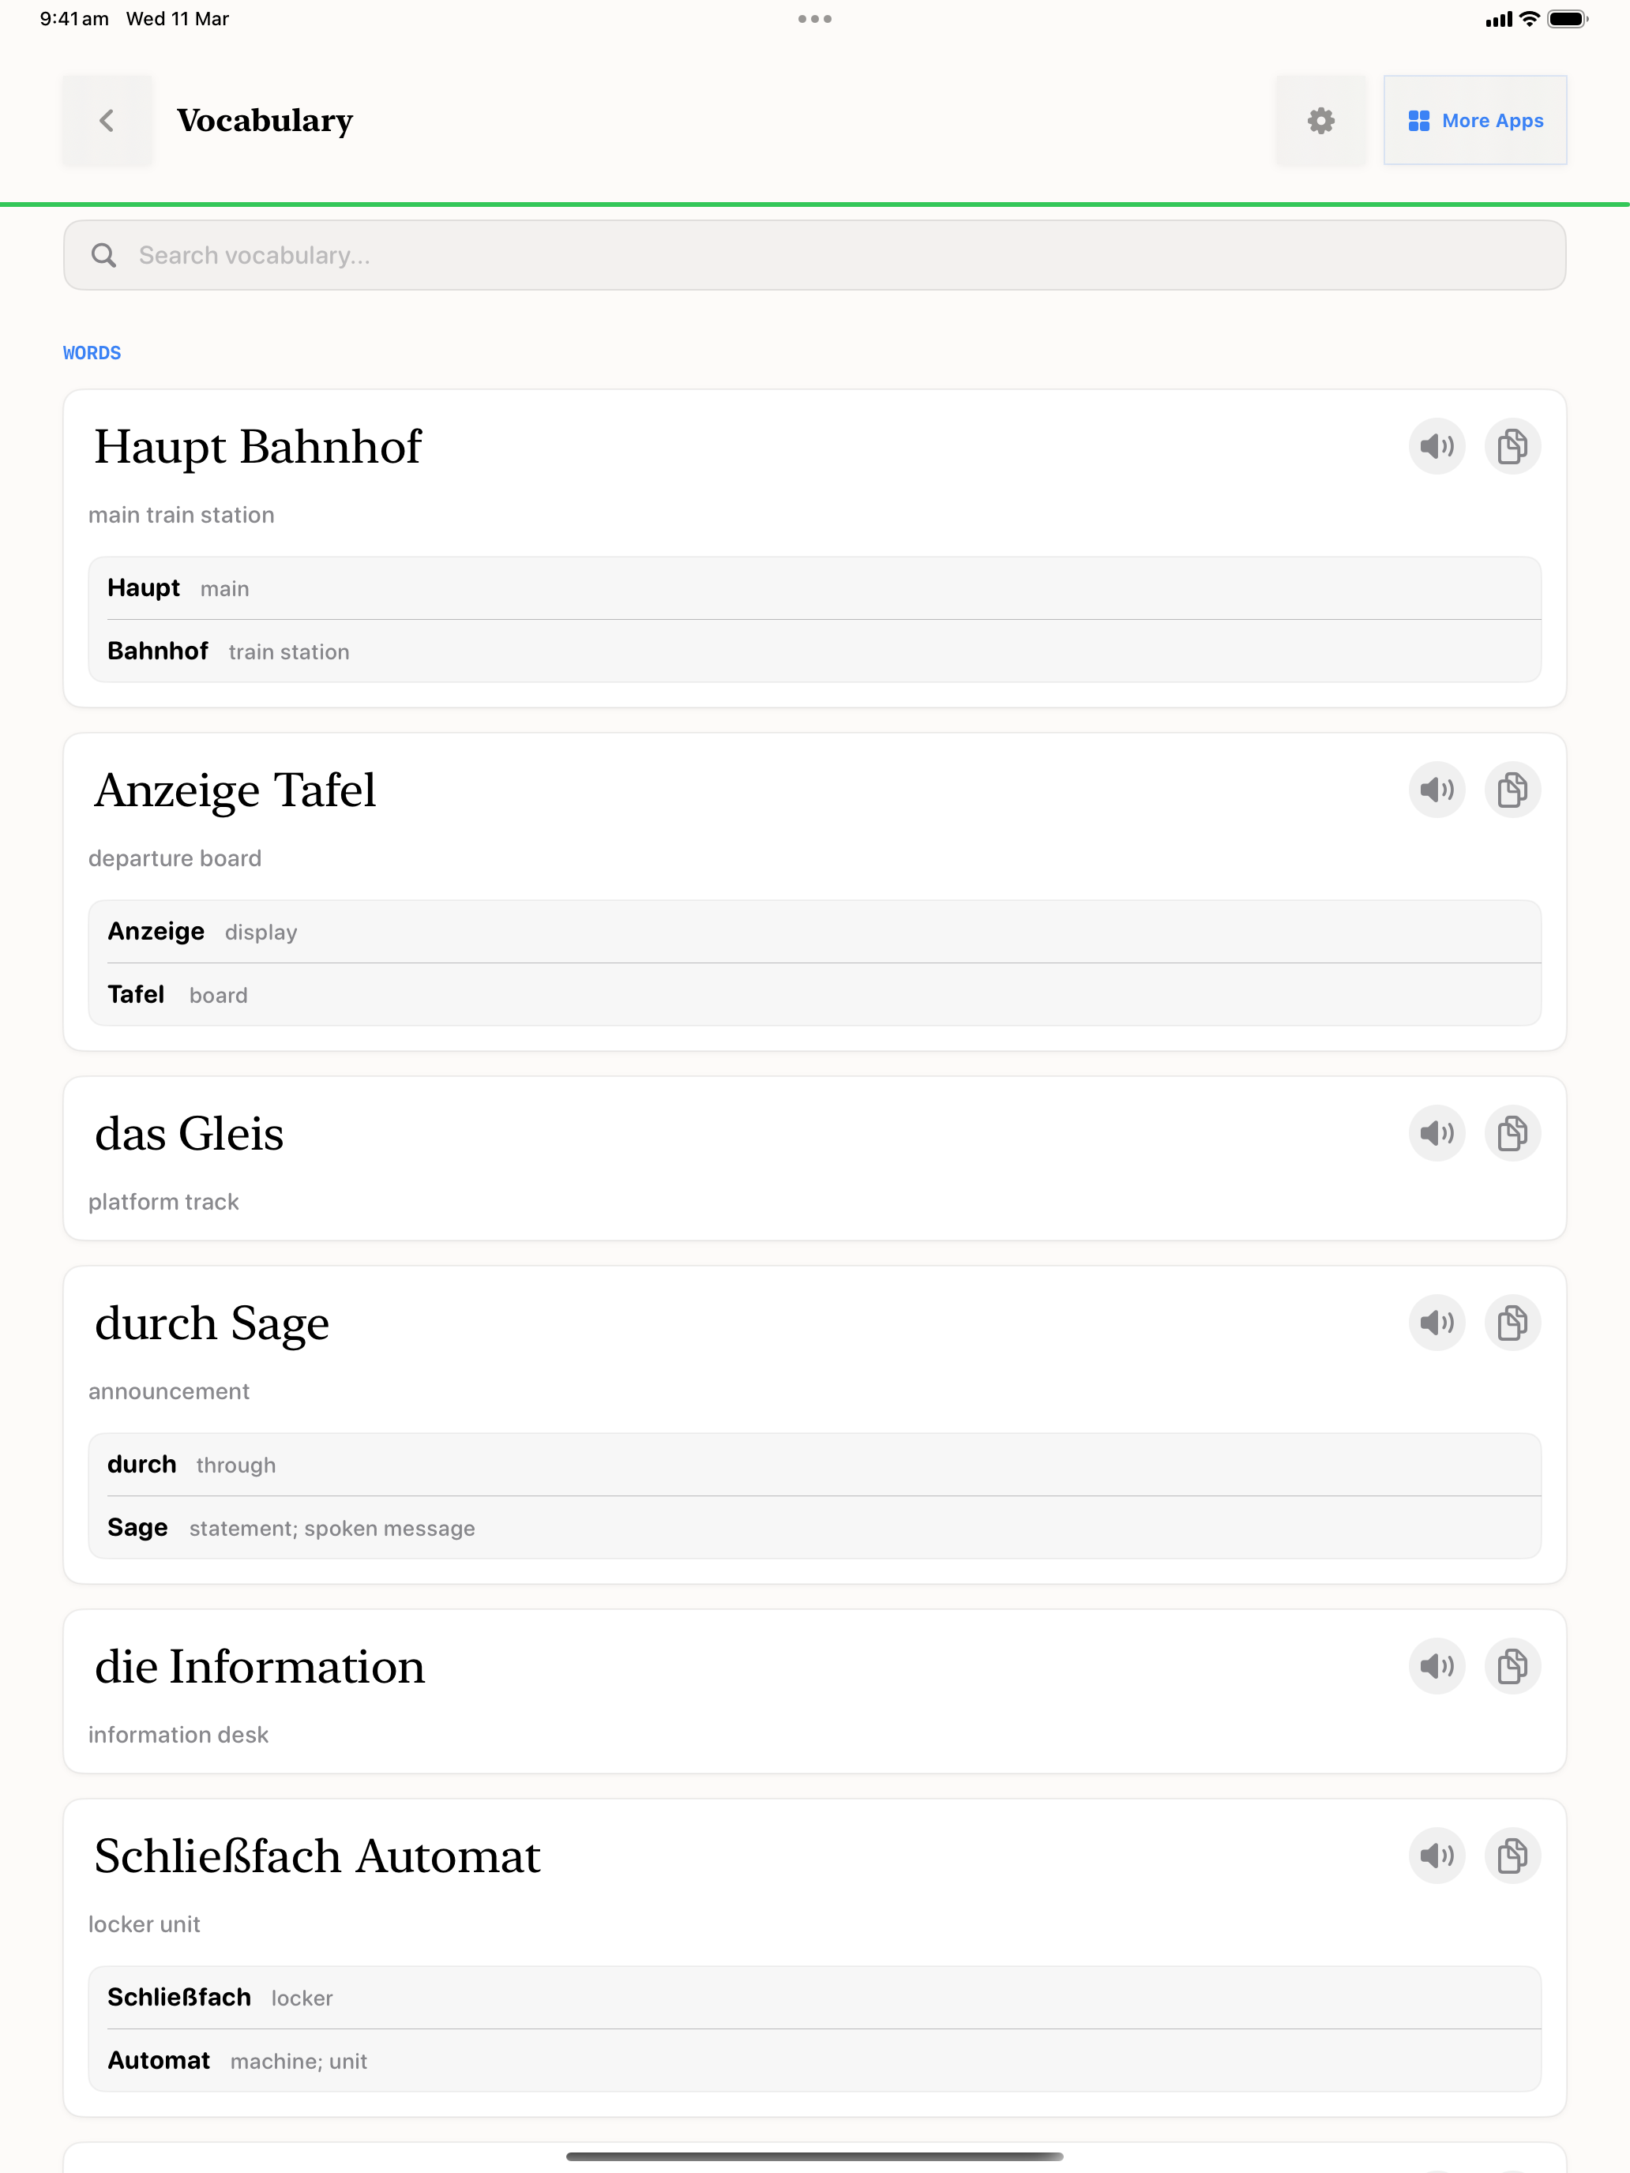Open the More Apps button

pyautogui.click(x=1474, y=121)
